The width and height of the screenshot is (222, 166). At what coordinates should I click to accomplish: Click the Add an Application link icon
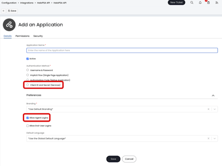(9, 25)
